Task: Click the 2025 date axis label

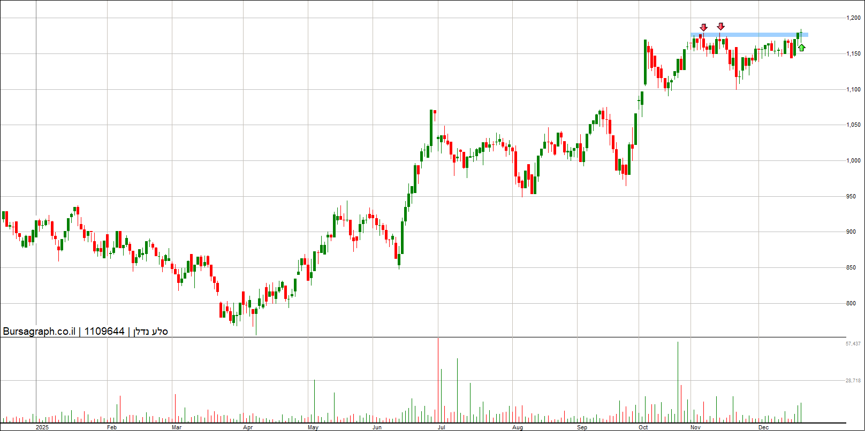Action: (42, 427)
